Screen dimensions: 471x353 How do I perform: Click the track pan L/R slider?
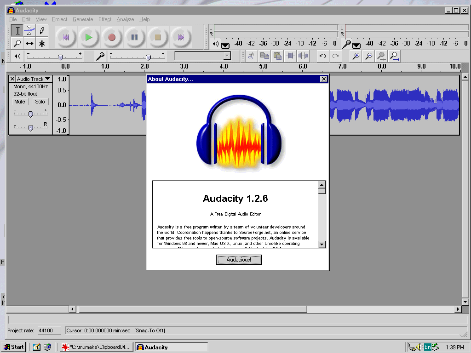click(30, 128)
